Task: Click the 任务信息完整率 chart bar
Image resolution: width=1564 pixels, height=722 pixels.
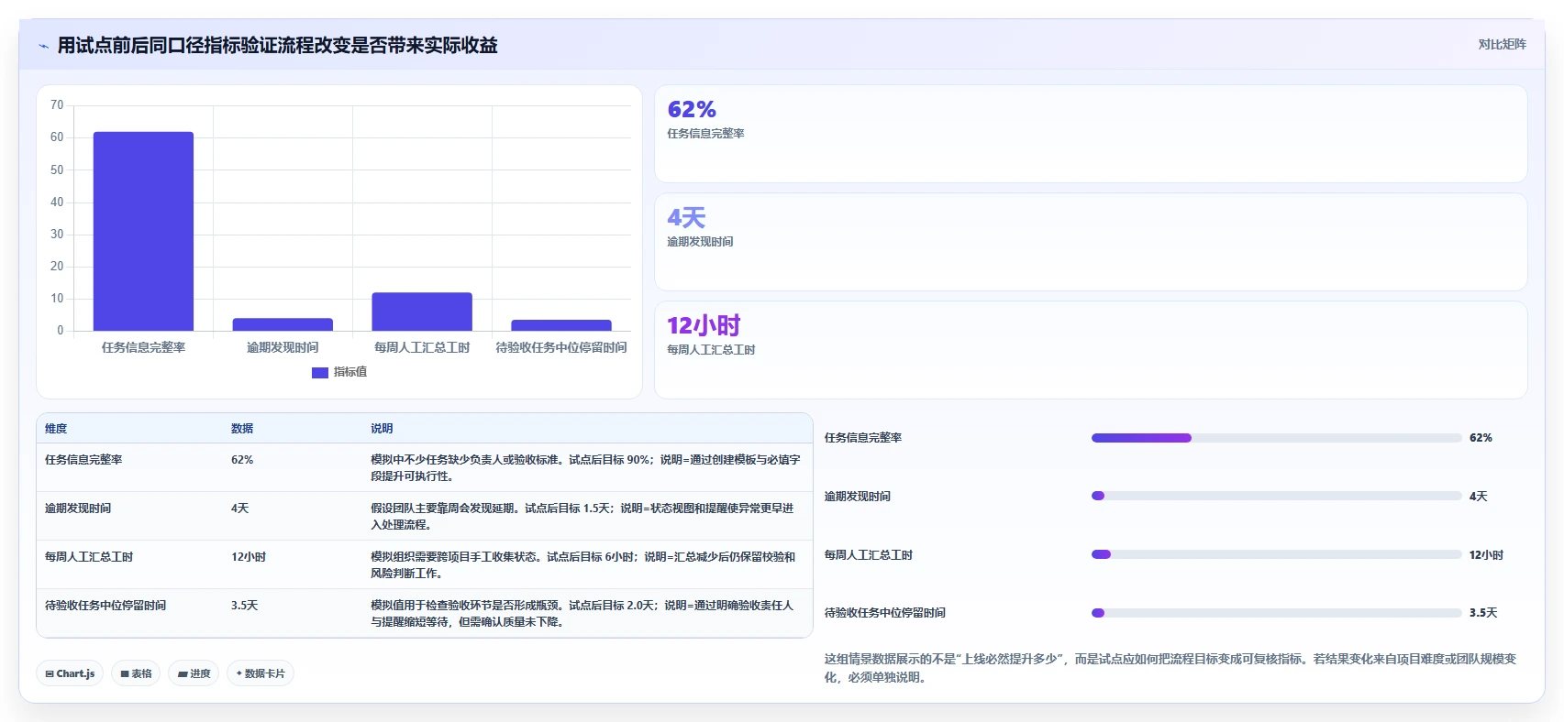Action: (x=143, y=231)
